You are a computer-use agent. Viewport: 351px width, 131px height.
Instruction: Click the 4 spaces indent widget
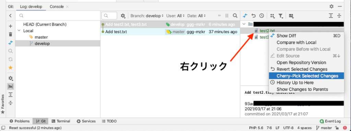[x=304, y=128]
